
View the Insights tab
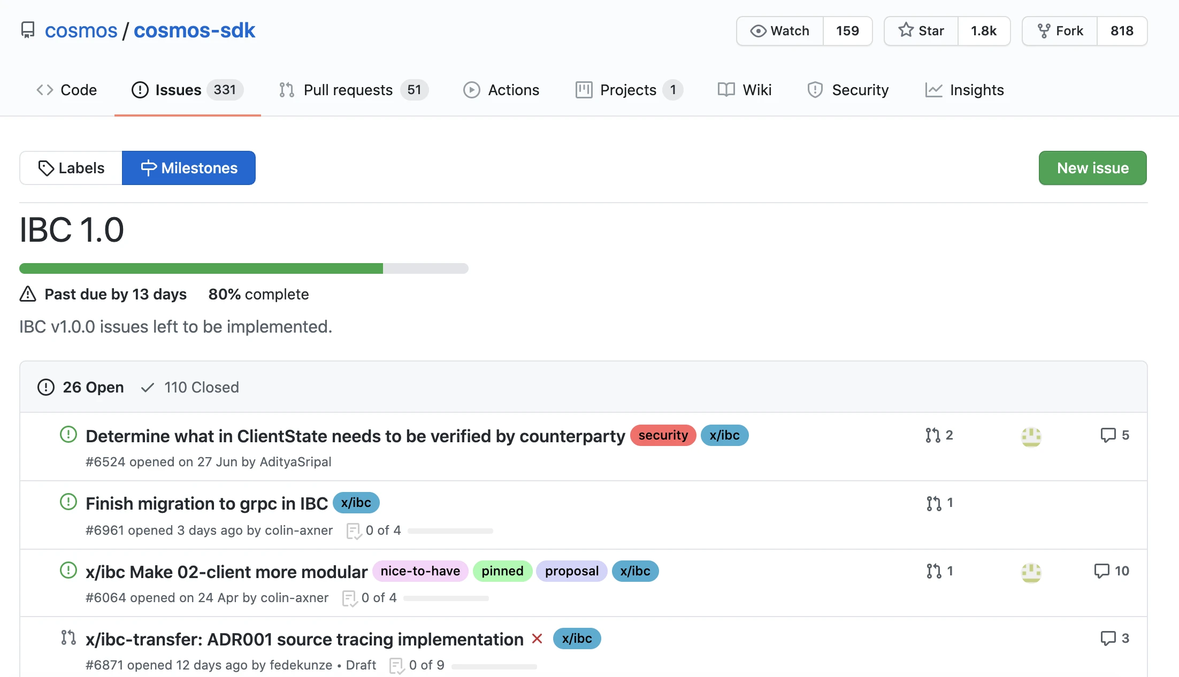click(x=964, y=90)
